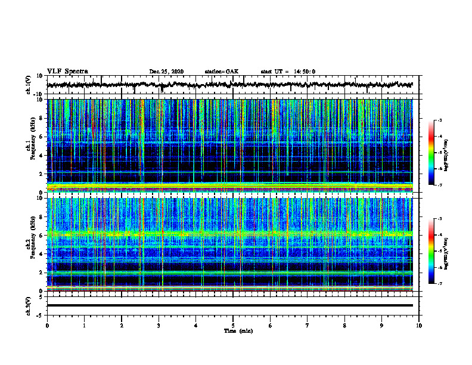Click time-axis tick label "6"
Viewport: 472px width, 365px height.
(271, 326)
